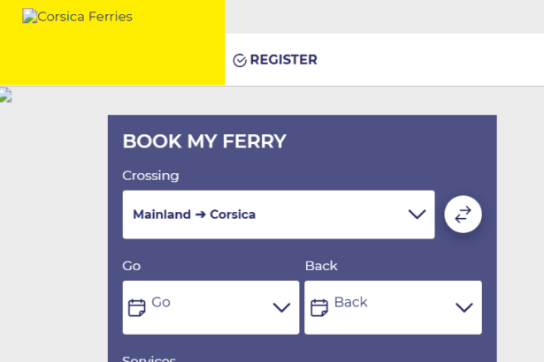Click the arrow between Mainland and Corsica
Screen dimensions: 544x362
[200, 215]
